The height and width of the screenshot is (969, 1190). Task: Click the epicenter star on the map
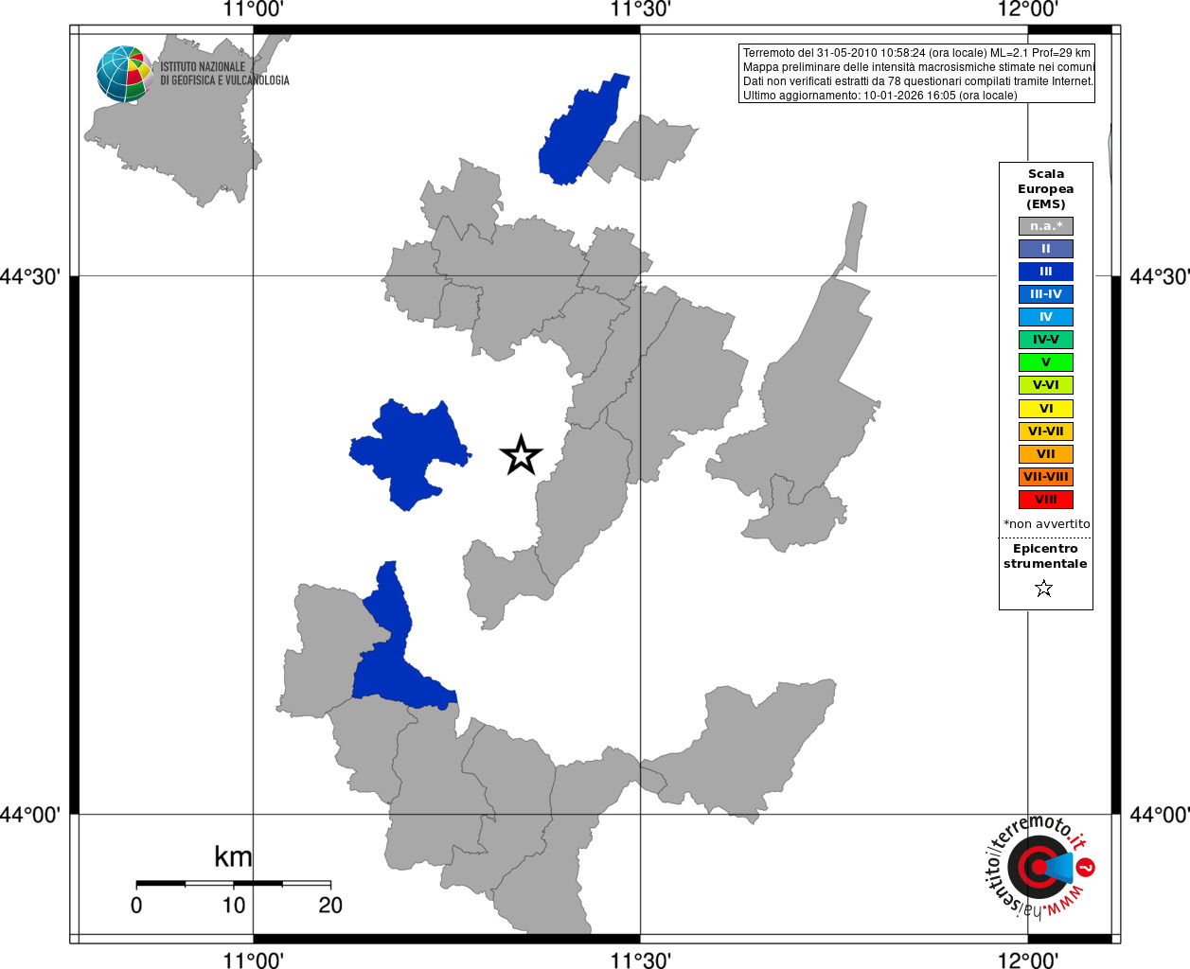click(521, 456)
